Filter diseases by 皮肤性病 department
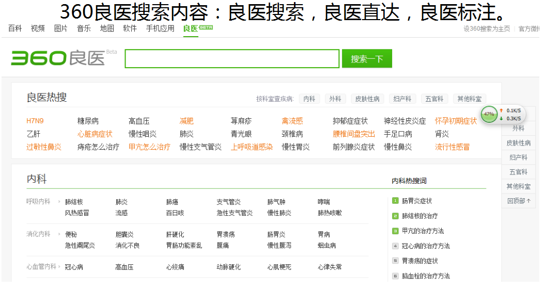Image resolution: width=545 pixels, height=288 pixels. [x=367, y=99]
